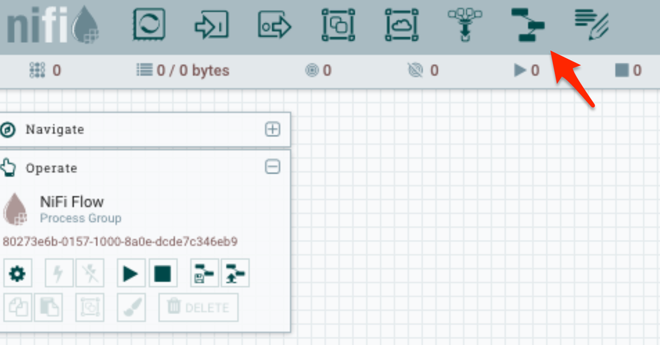Click the queued 0 / 0 bytes indicator
Viewport: 660px width, 345px height.
pos(183,70)
